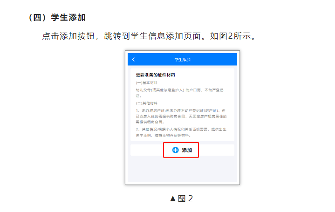Click the 需要准备的证件材料 bold heading
The height and width of the screenshot is (212, 335).
tap(155, 75)
